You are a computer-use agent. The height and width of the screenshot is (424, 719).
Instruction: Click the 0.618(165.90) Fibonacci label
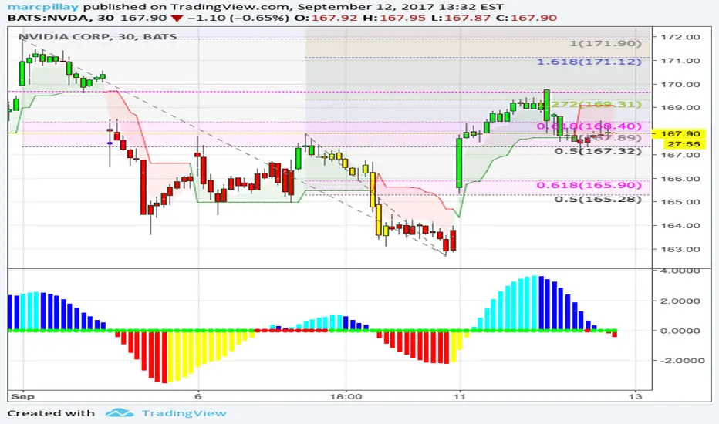point(589,185)
